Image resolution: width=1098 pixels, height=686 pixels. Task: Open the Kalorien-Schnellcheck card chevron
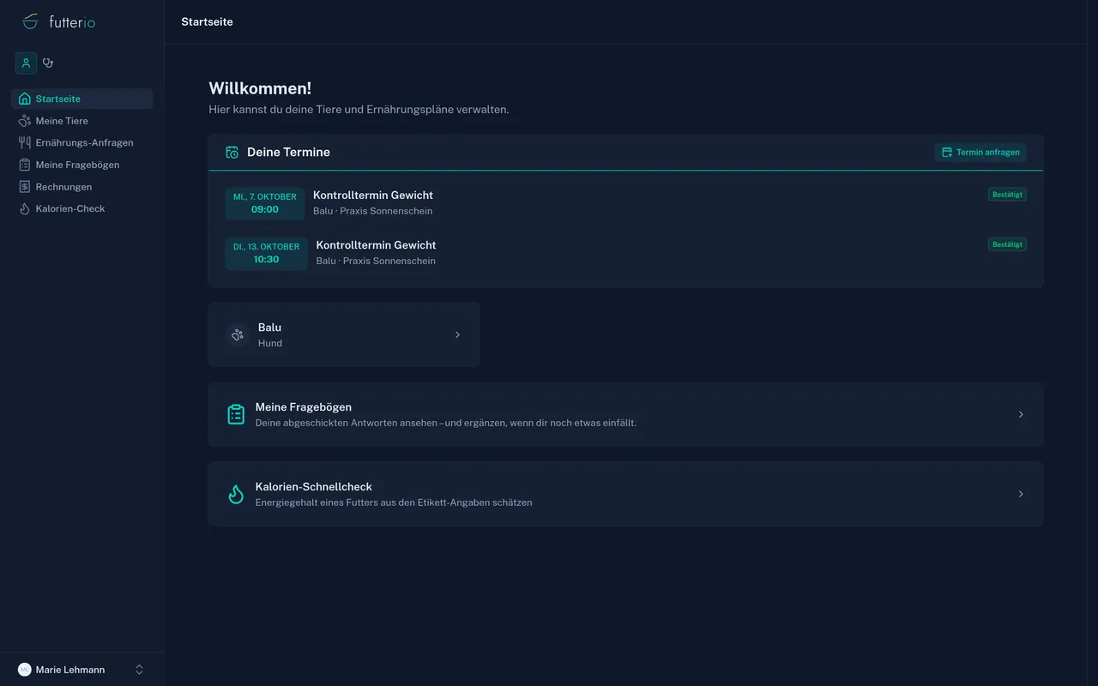click(1021, 494)
